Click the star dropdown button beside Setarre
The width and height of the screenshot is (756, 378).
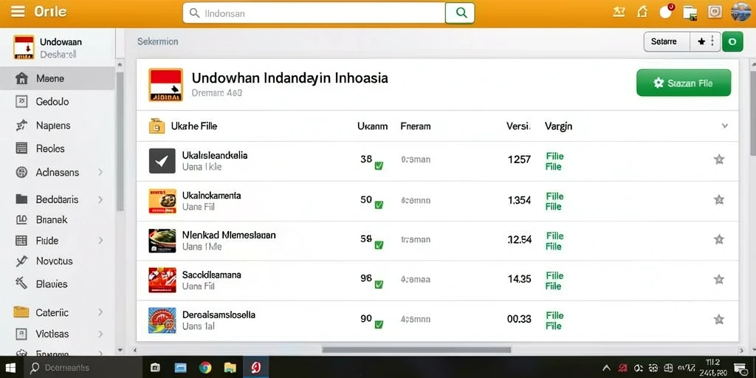tap(705, 42)
